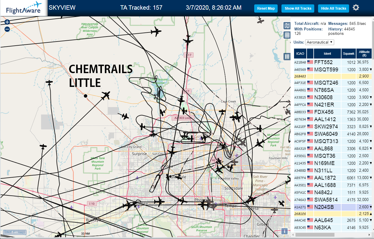Select the MSQT599 row ident

click(x=326, y=69)
